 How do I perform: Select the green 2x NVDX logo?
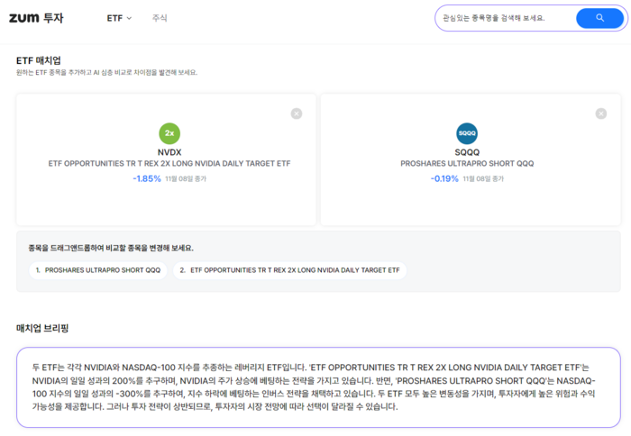pyautogui.click(x=169, y=133)
